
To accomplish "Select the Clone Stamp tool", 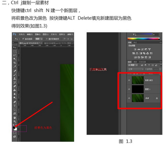I will coord(15,78).
